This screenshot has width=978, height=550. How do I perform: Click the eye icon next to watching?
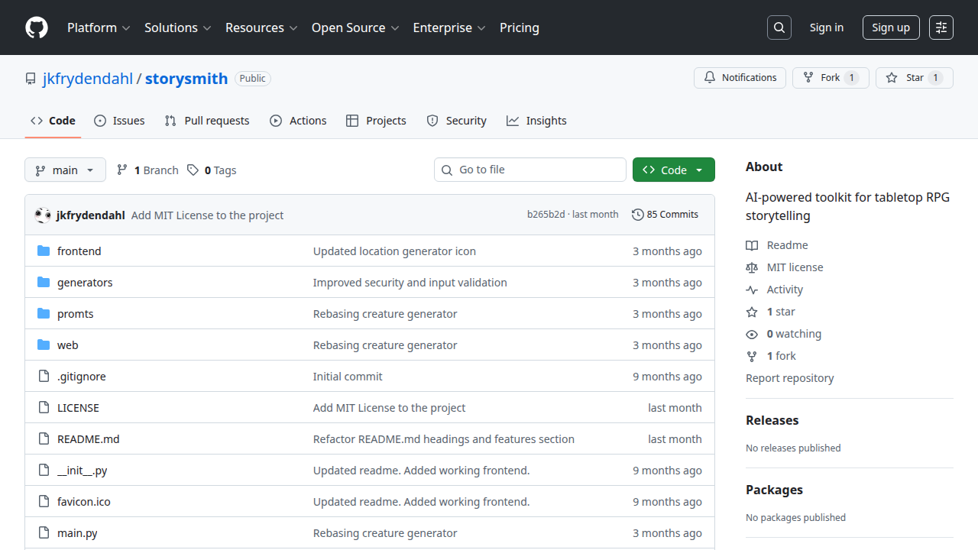click(x=752, y=334)
